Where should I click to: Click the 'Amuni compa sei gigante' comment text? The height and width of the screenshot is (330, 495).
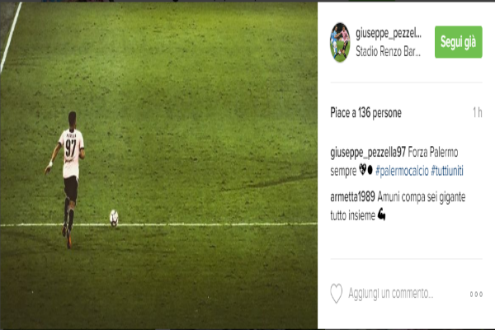click(x=421, y=197)
